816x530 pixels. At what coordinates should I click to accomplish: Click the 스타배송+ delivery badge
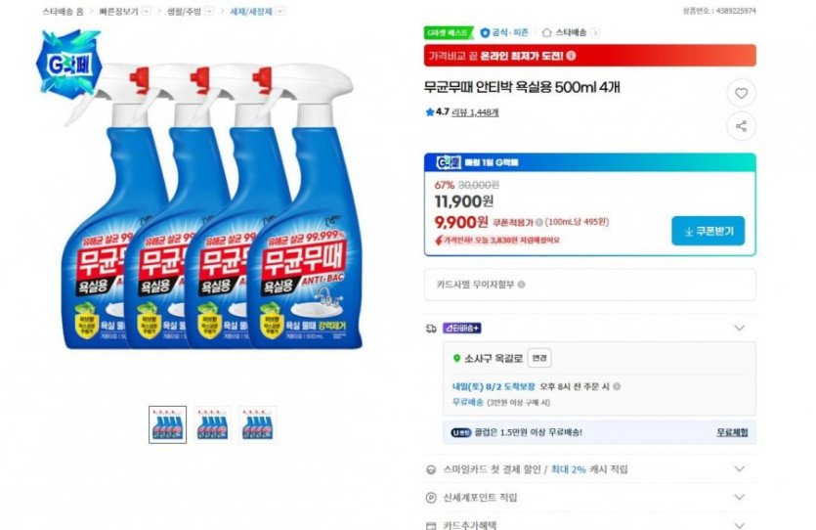point(462,328)
